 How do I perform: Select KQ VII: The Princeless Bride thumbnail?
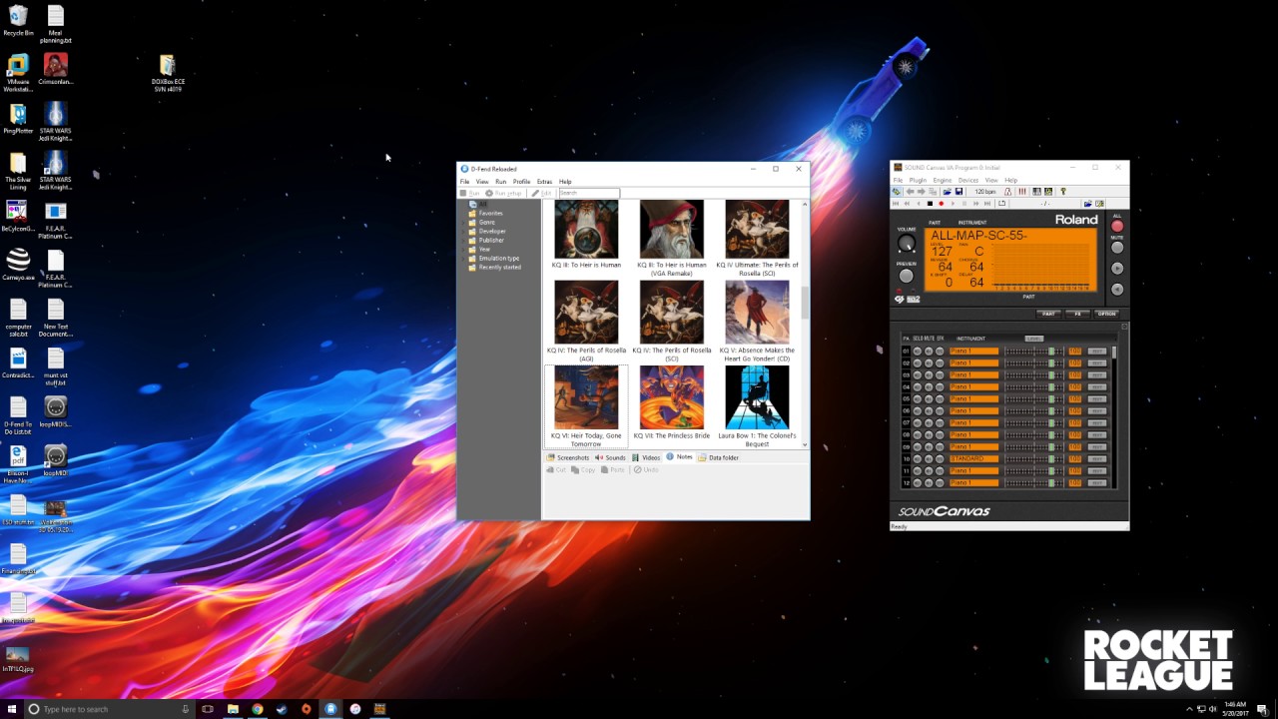(671, 397)
